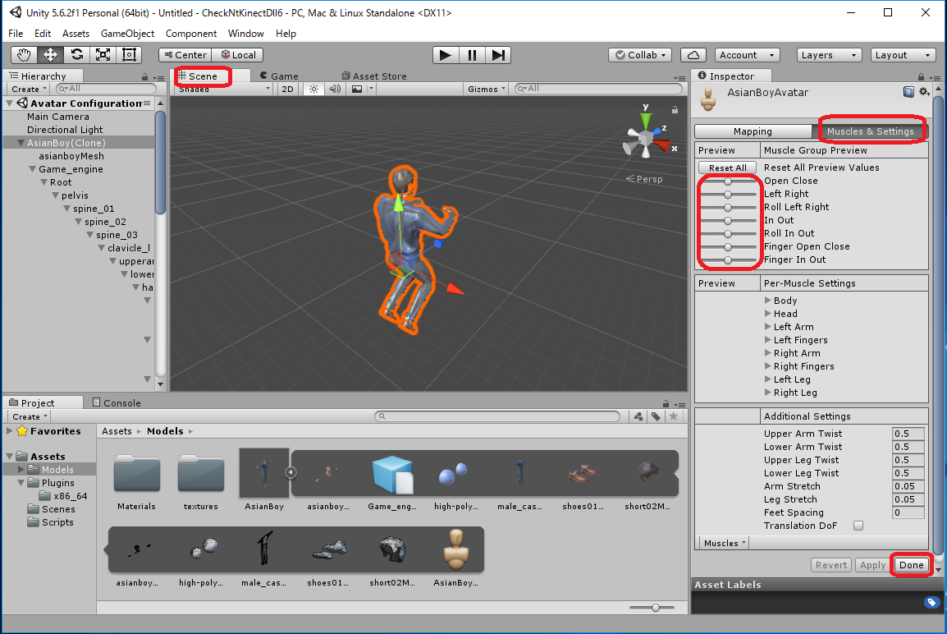Click the Step forward button
947x634 pixels.
(498, 55)
